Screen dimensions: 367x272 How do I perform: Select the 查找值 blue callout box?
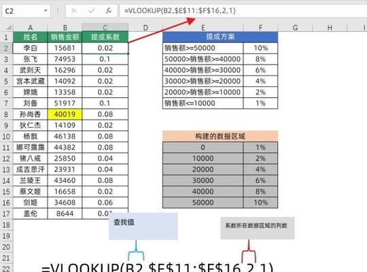143,226
